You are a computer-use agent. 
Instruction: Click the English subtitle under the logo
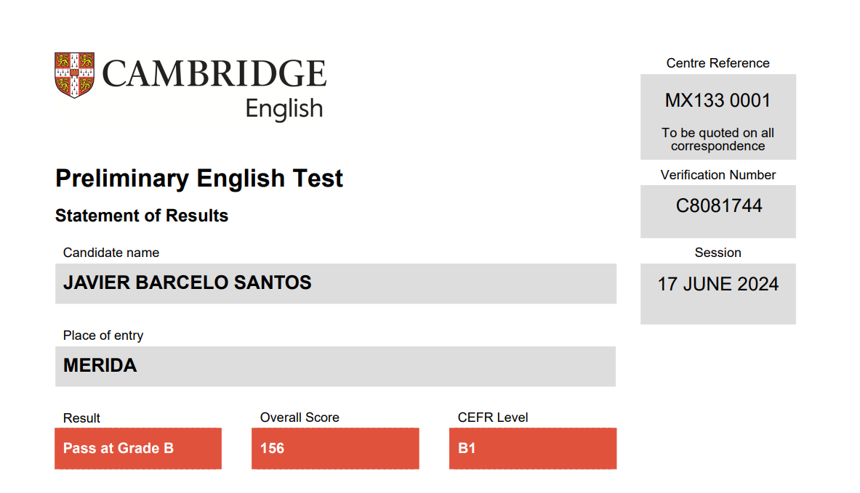pos(284,109)
